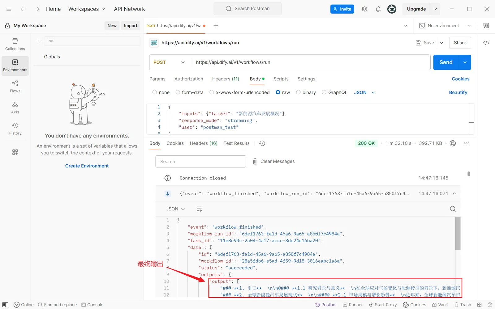Open help icon in status bar
495x309 pixels.
490,305
